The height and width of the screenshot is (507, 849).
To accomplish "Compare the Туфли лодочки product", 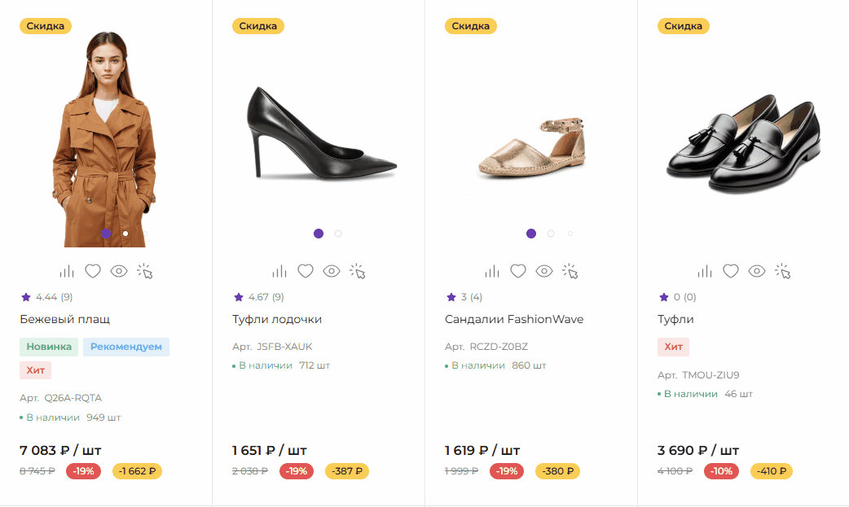I will point(279,271).
